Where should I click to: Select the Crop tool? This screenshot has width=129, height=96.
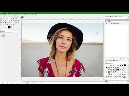pos(10,20)
